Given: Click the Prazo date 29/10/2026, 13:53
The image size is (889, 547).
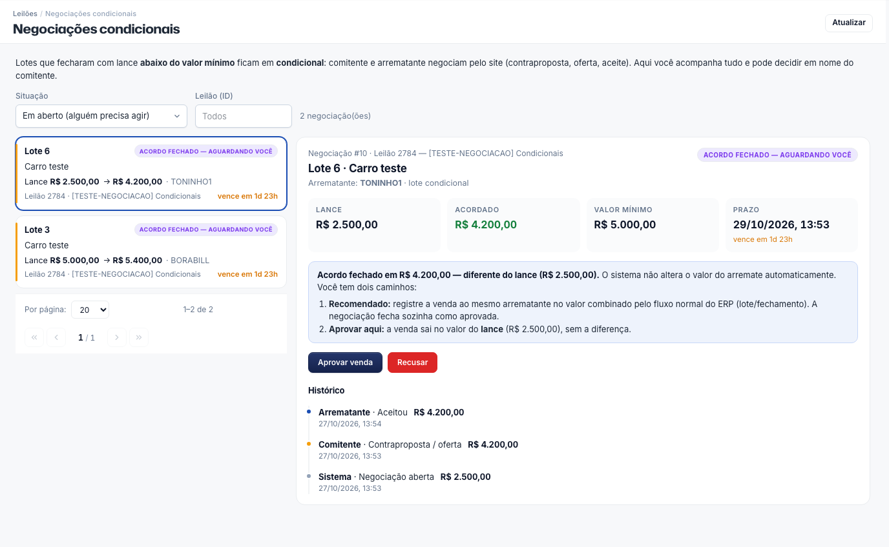Looking at the screenshot, I should click(781, 224).
